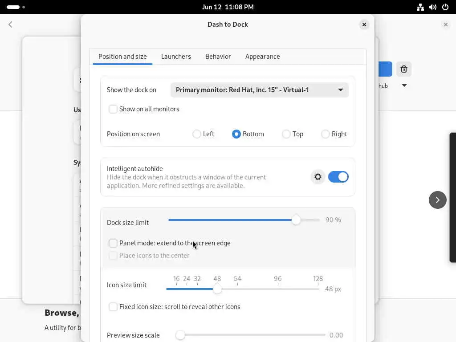Click the 96 mark on icon size slider
Viewport: 456px width, 342px height.
[x=278, y=279]
